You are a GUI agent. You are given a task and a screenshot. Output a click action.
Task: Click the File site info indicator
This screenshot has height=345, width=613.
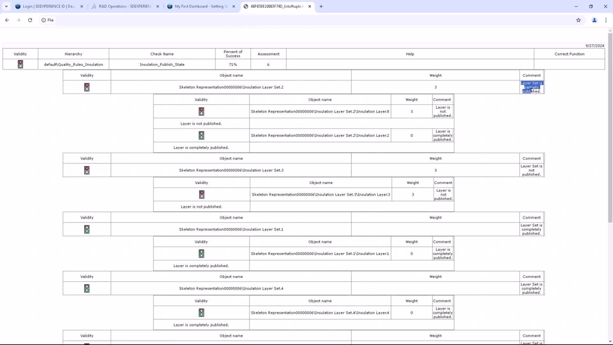pos(48,20)
